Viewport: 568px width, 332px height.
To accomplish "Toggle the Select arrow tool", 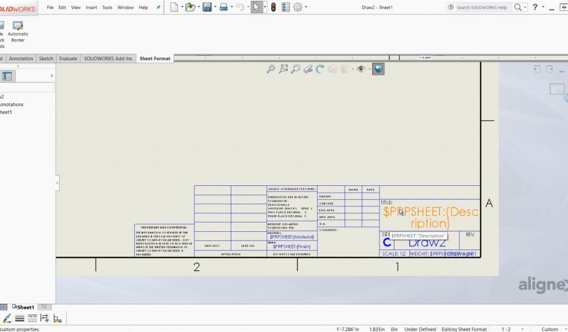I will tap(257, 7).
